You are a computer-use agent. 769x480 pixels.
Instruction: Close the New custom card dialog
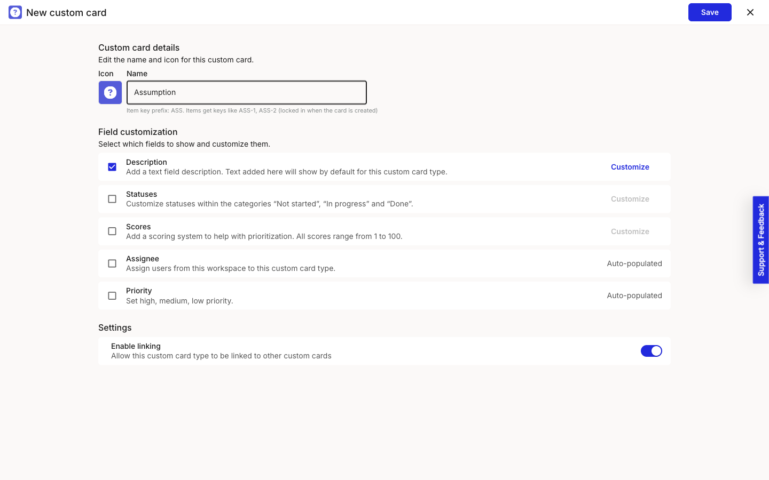pos(750,12)
